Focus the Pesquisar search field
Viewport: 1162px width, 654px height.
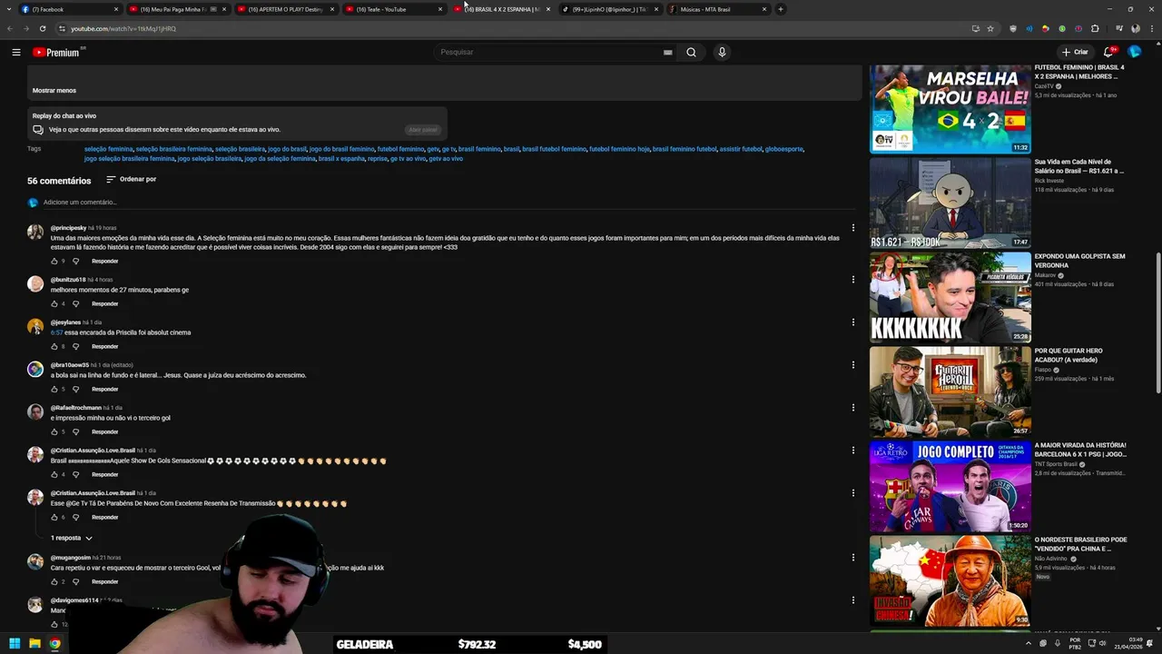(549, 52)
